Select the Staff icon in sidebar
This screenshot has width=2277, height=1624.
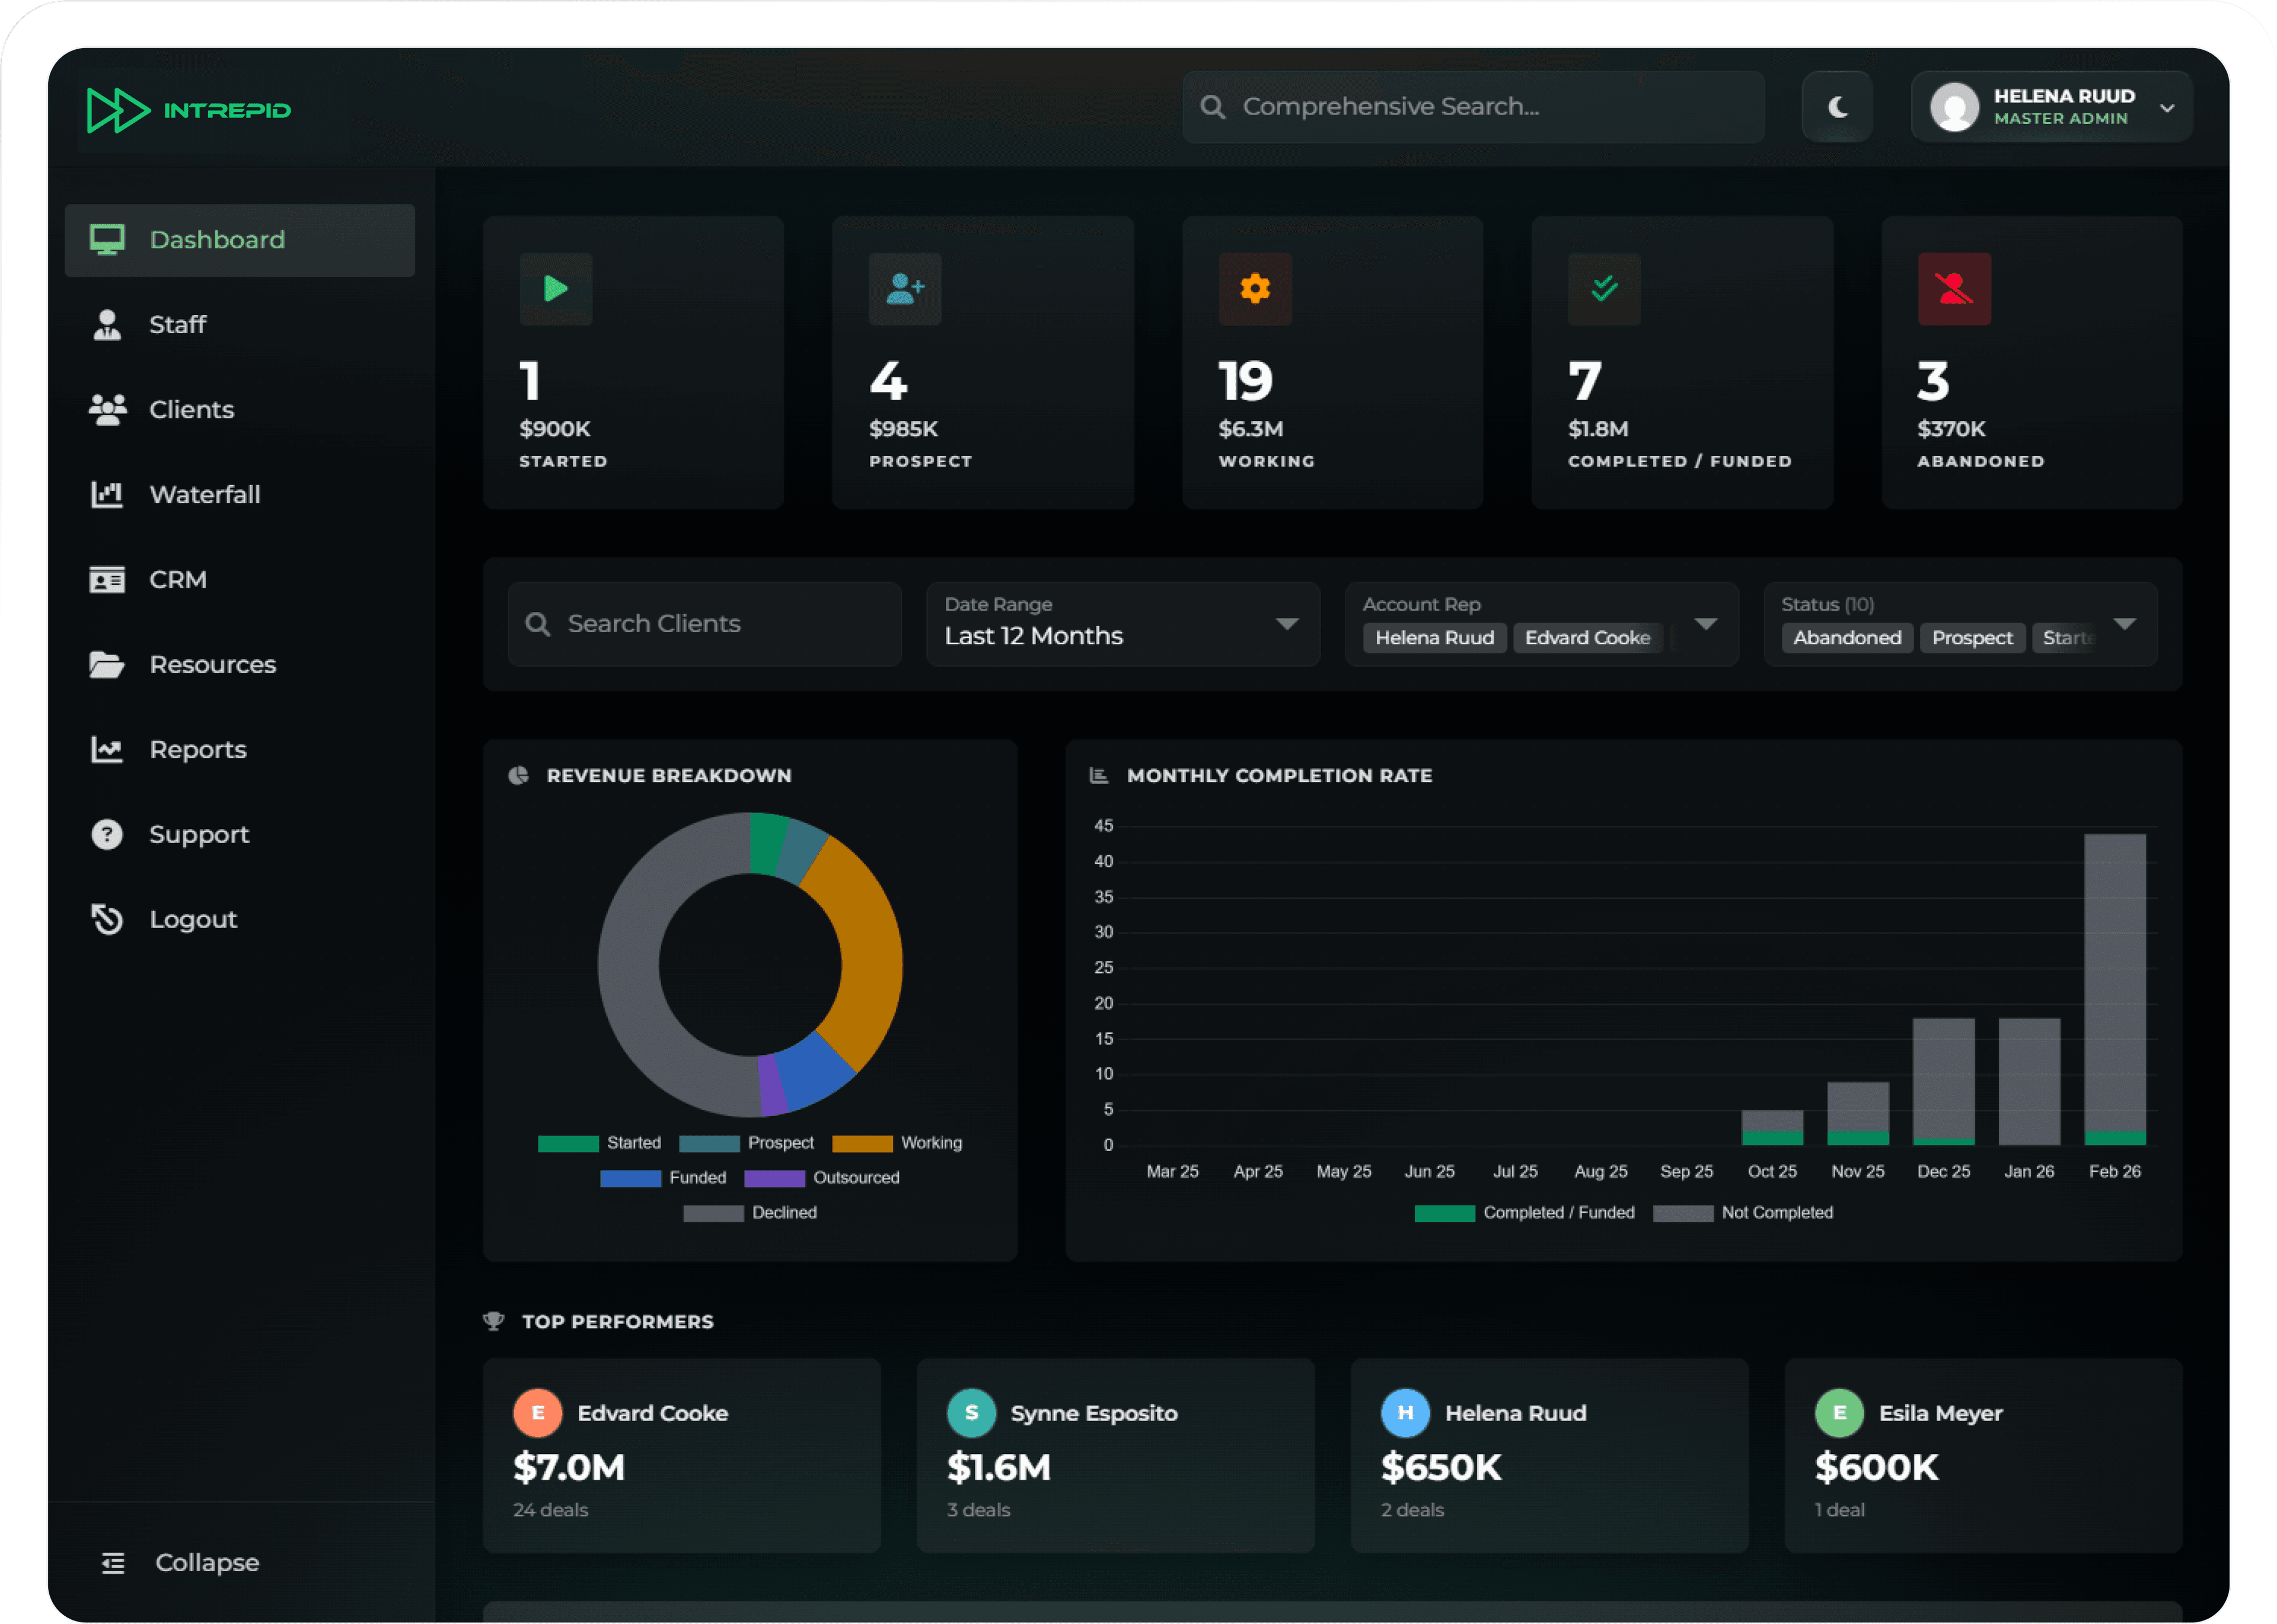click(107, 324)
